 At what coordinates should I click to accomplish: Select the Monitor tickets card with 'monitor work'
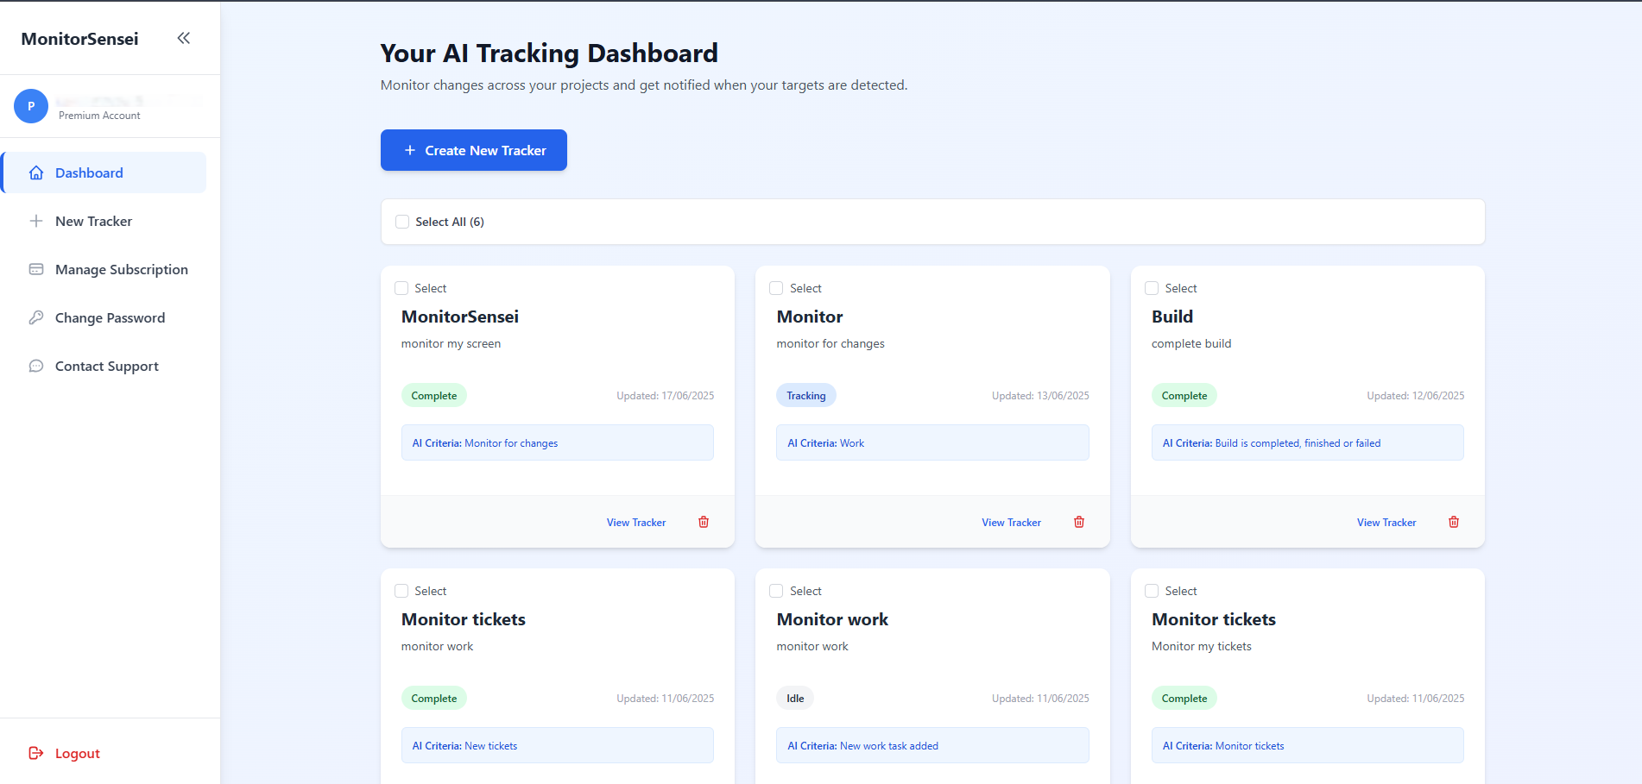point(401,591)
